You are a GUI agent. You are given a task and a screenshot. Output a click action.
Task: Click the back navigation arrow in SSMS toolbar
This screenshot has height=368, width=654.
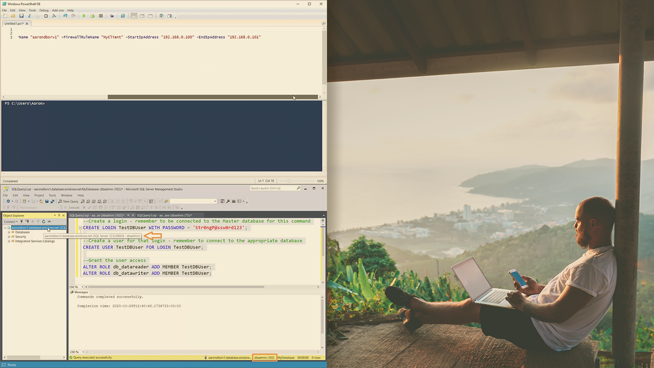pyautogui.click(x=8, y=201)
